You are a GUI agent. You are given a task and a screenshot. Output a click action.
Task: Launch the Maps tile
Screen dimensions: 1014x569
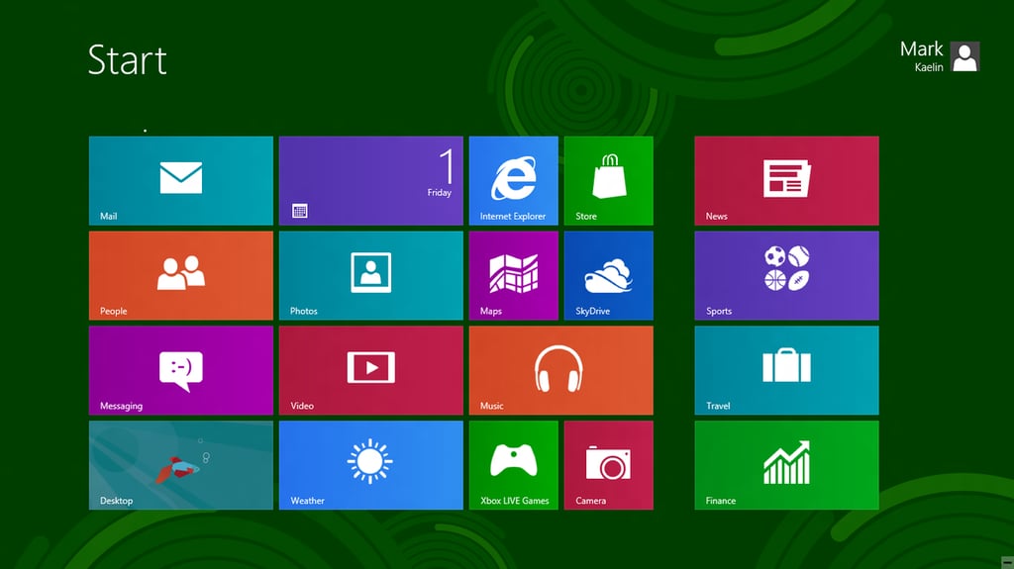pyautogui.click(x=514, y=275)
